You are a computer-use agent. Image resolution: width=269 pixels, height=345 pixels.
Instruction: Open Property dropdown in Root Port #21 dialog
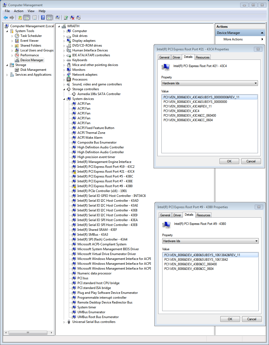[x=210, y=83]
